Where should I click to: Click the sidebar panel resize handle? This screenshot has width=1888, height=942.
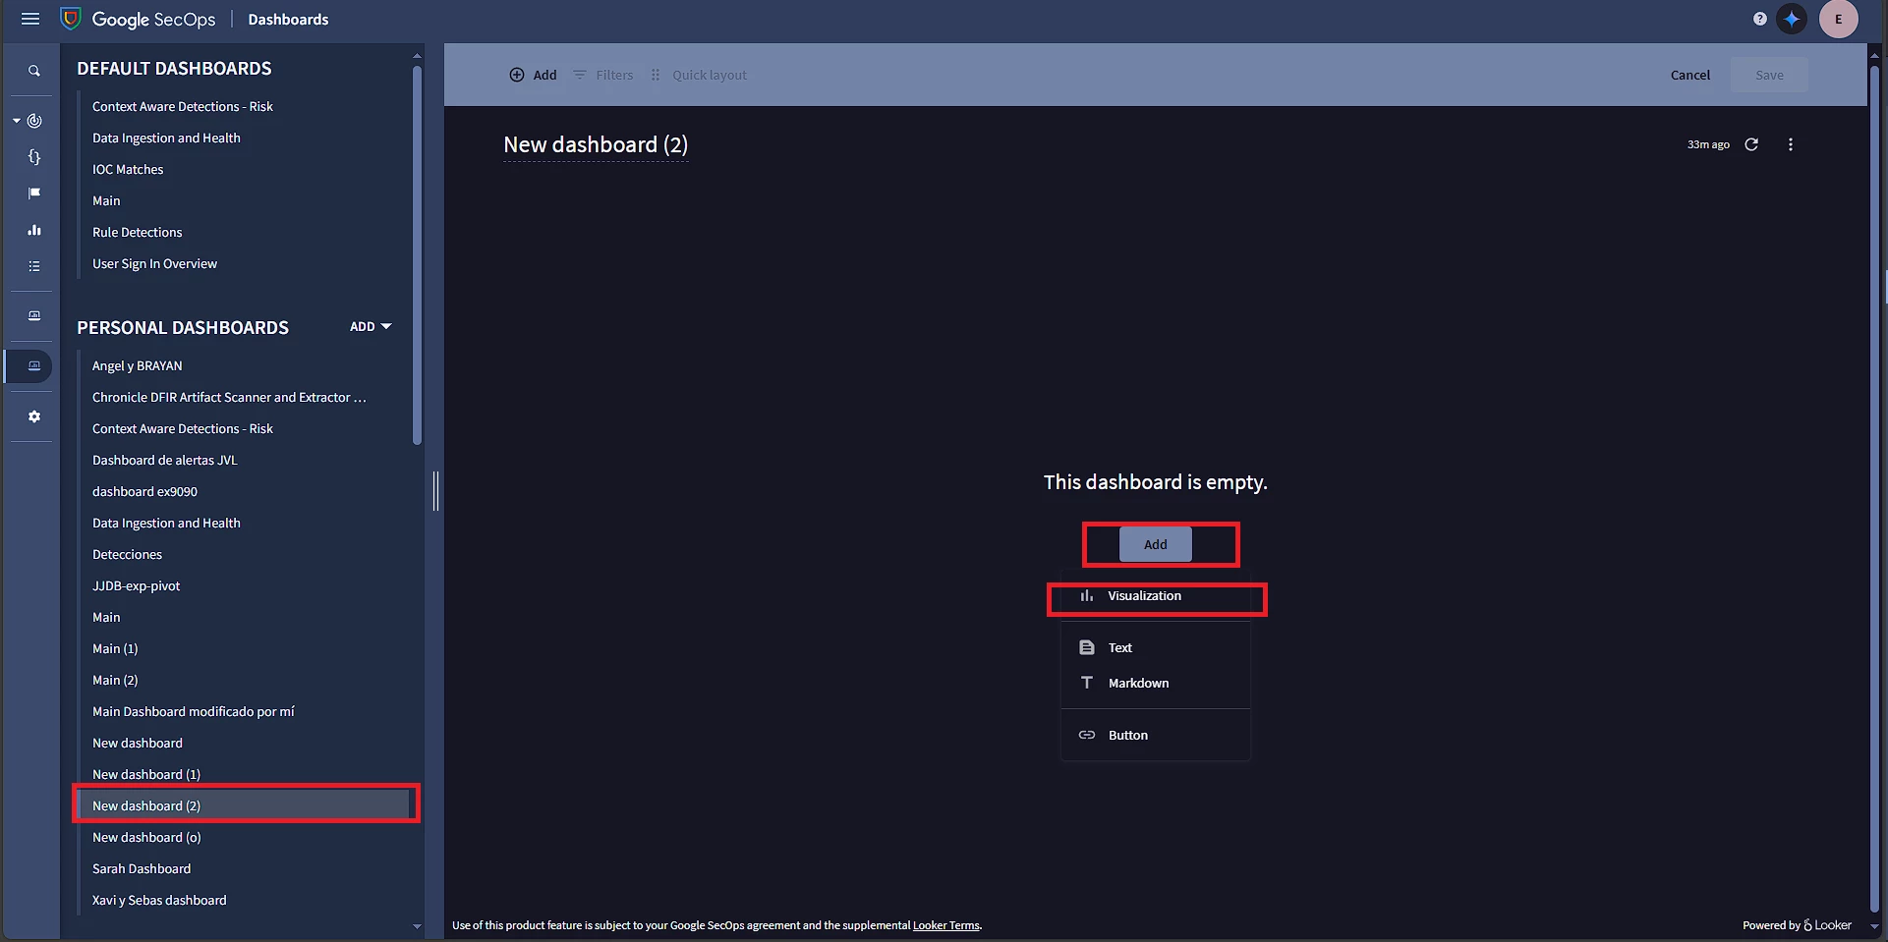[x=435, y=491]
